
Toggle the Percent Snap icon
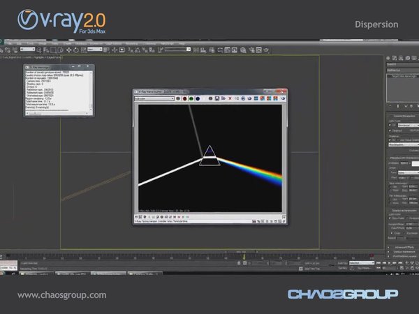coord(145,50)
